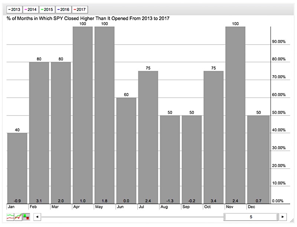Click the "75" value label above July
This screenshot has width=297, height=227.
click(148, 68)
